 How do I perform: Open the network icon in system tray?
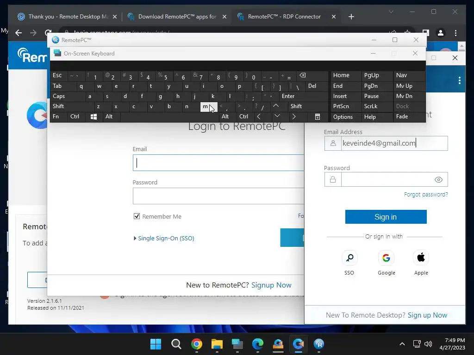point(417,344)
